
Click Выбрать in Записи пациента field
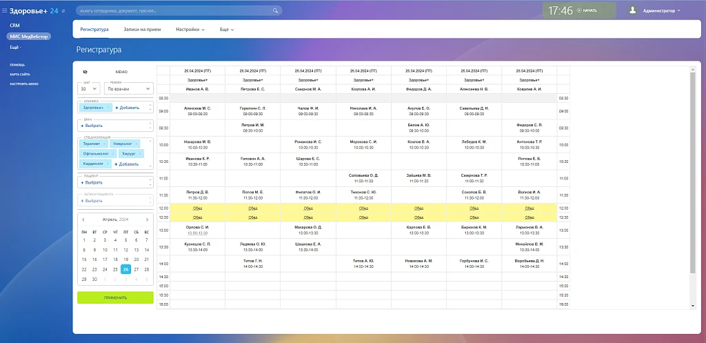point(92,201)
